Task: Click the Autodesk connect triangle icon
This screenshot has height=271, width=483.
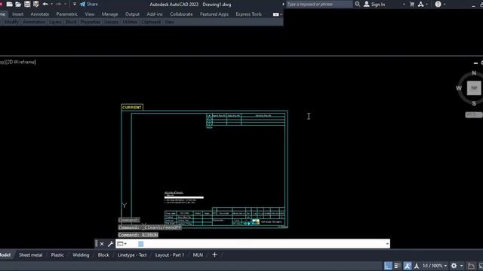Action: pyautogui.click(x=421, y=5)
